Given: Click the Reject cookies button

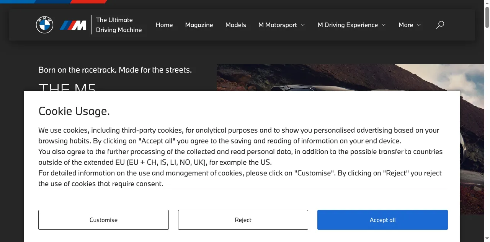Looking at the screenshot, I should tap(243, 220).
